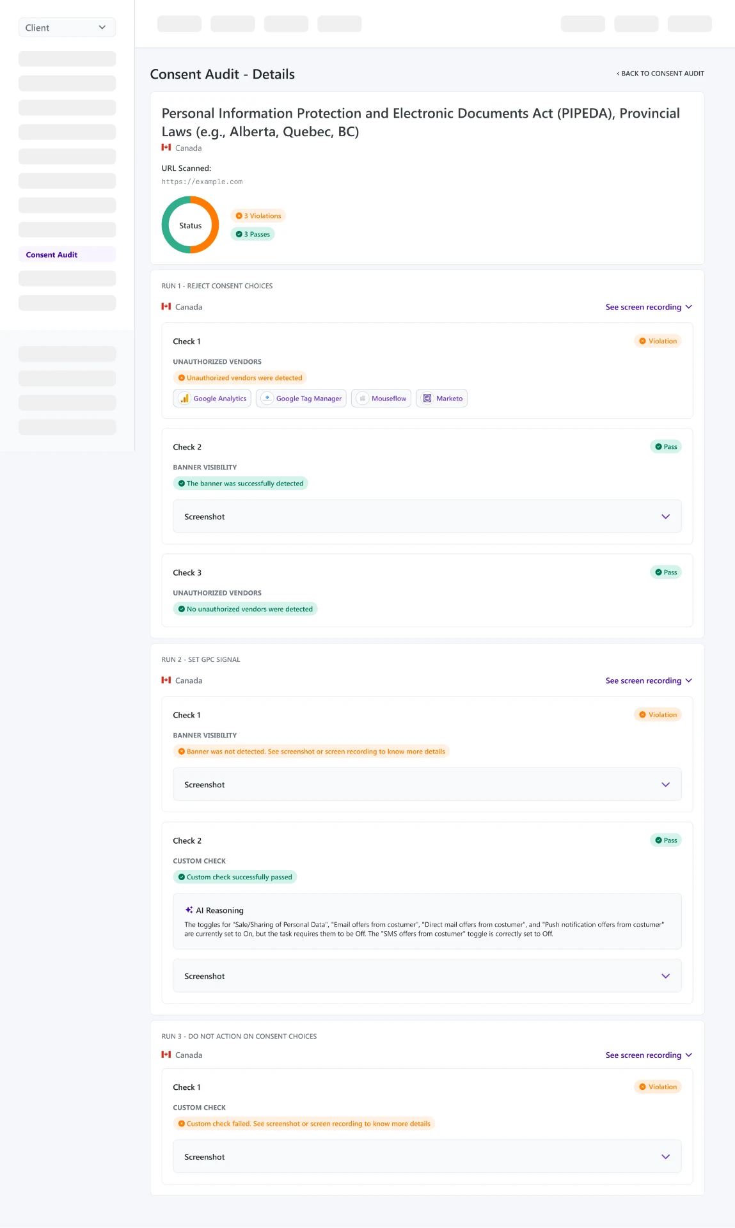
Task: Click the 3 Passes badge
Action: [252, 234]
